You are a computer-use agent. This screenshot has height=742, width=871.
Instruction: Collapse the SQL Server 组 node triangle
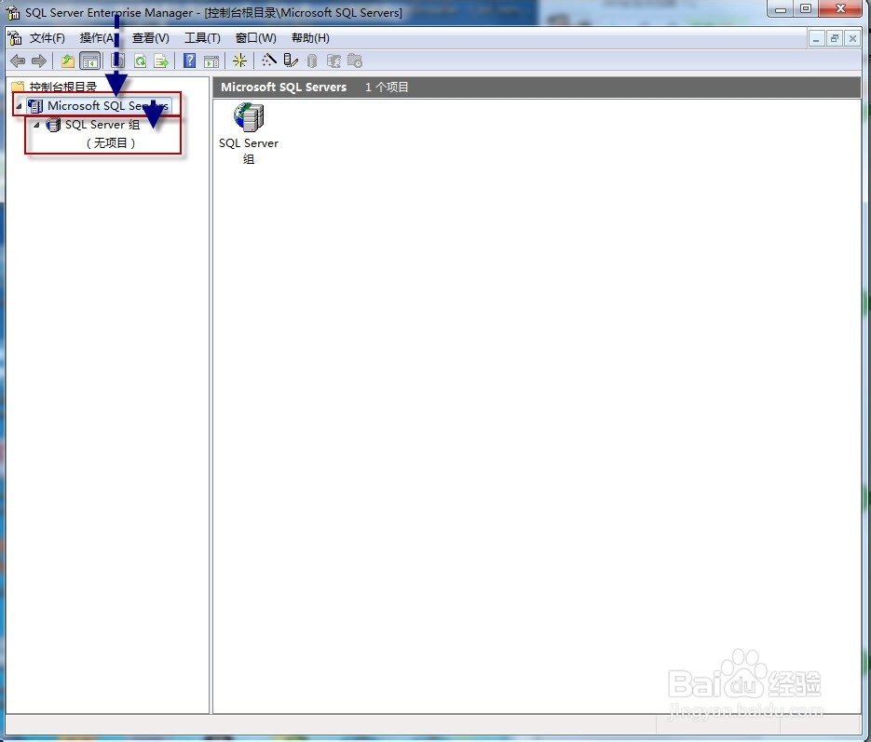[36, 125]
